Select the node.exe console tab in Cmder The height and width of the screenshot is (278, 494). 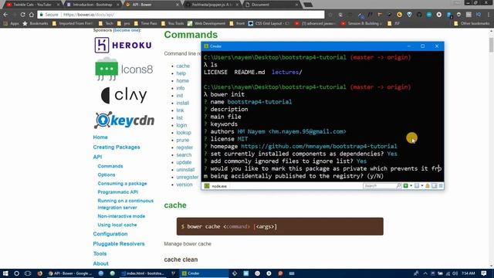pos(216,186)
